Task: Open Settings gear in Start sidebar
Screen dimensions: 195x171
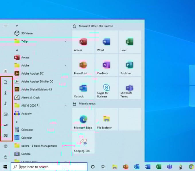Action: tap(5, 146)
